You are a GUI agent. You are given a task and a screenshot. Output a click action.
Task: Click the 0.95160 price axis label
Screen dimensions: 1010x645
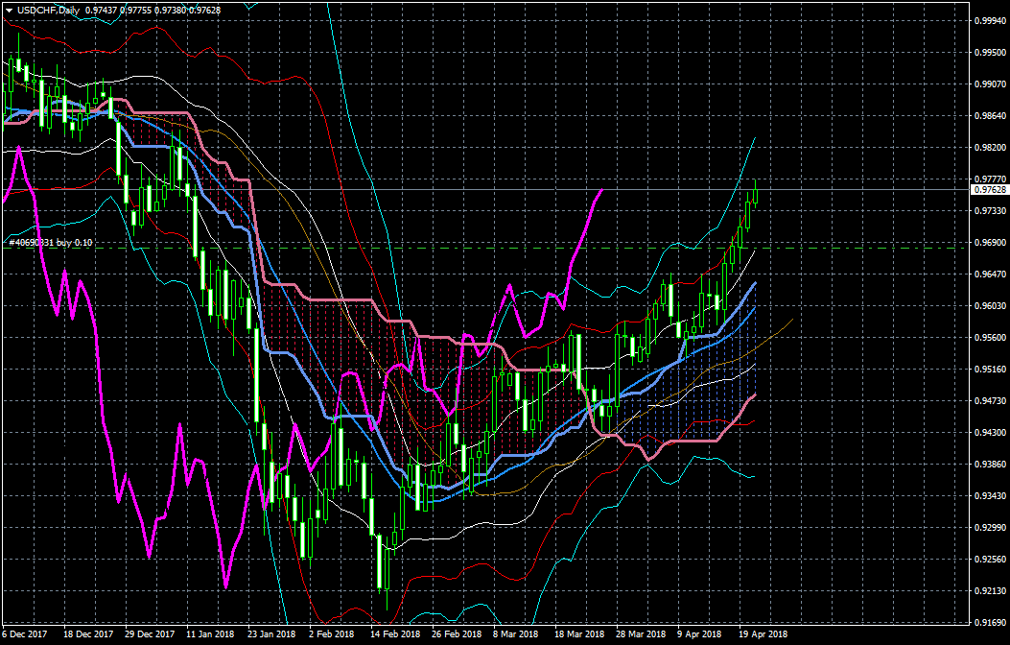pyautogui.click(x=987, y=369)
